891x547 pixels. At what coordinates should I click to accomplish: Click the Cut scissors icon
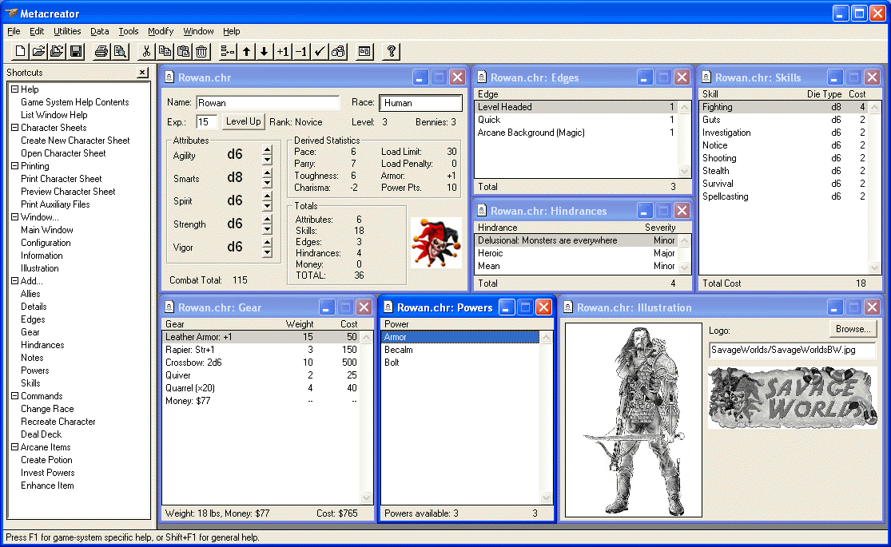pos(146,52)
